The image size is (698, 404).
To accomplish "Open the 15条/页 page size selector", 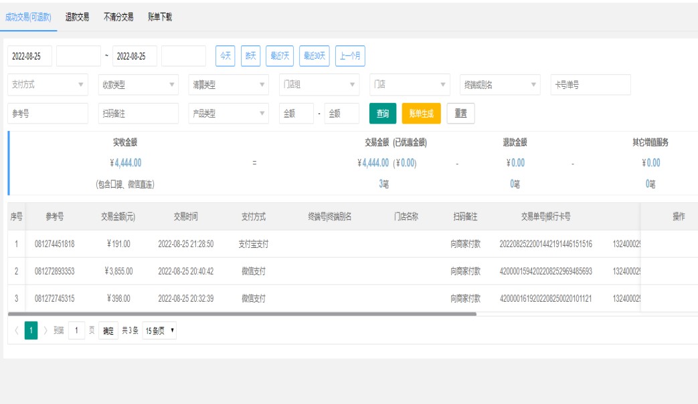I will (160, 331).
